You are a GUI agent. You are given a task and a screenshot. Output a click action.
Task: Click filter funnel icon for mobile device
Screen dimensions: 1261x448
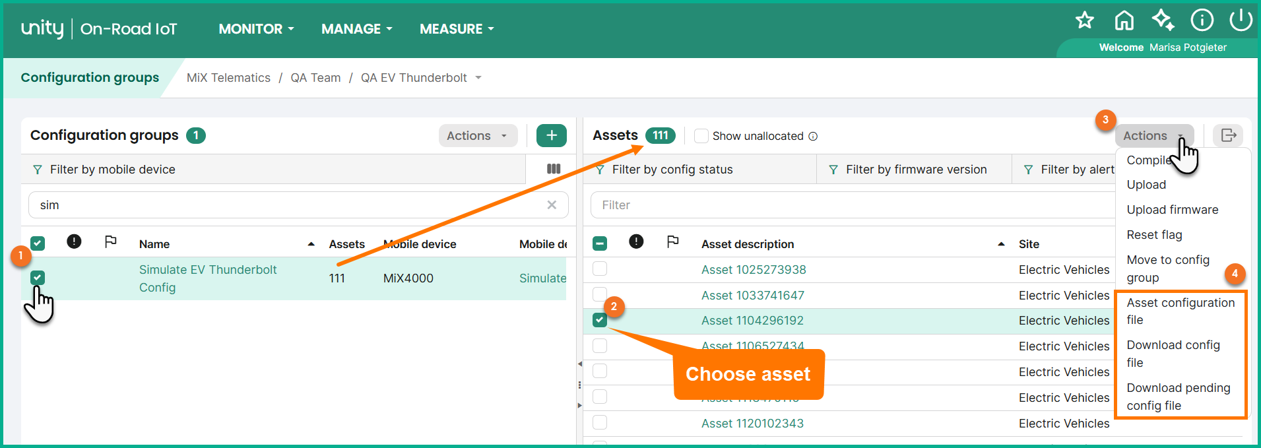(x=38, y=170)
